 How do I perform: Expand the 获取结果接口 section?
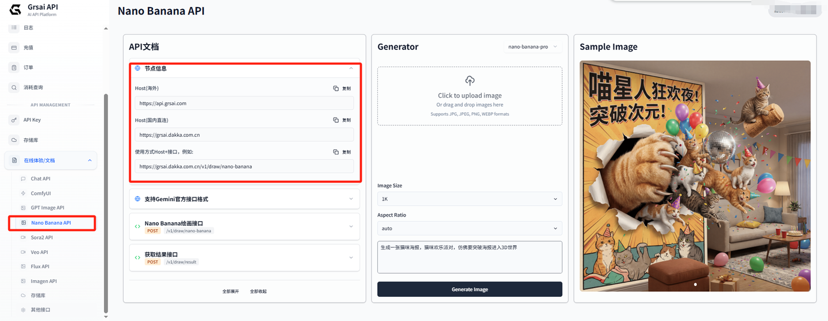pos(351,258)
